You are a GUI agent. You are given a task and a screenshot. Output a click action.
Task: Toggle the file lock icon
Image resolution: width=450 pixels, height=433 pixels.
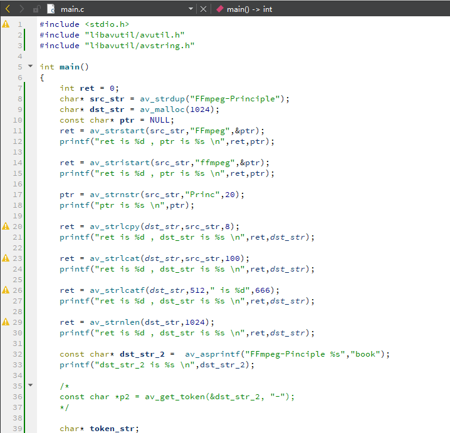(36, 9)
